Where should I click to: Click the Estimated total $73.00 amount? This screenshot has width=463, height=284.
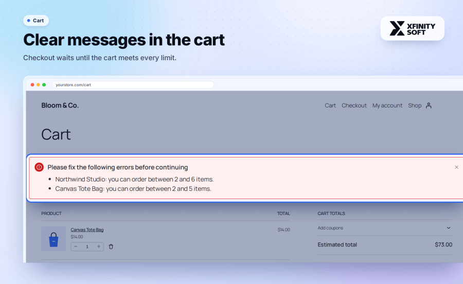[x=443, y=244]
